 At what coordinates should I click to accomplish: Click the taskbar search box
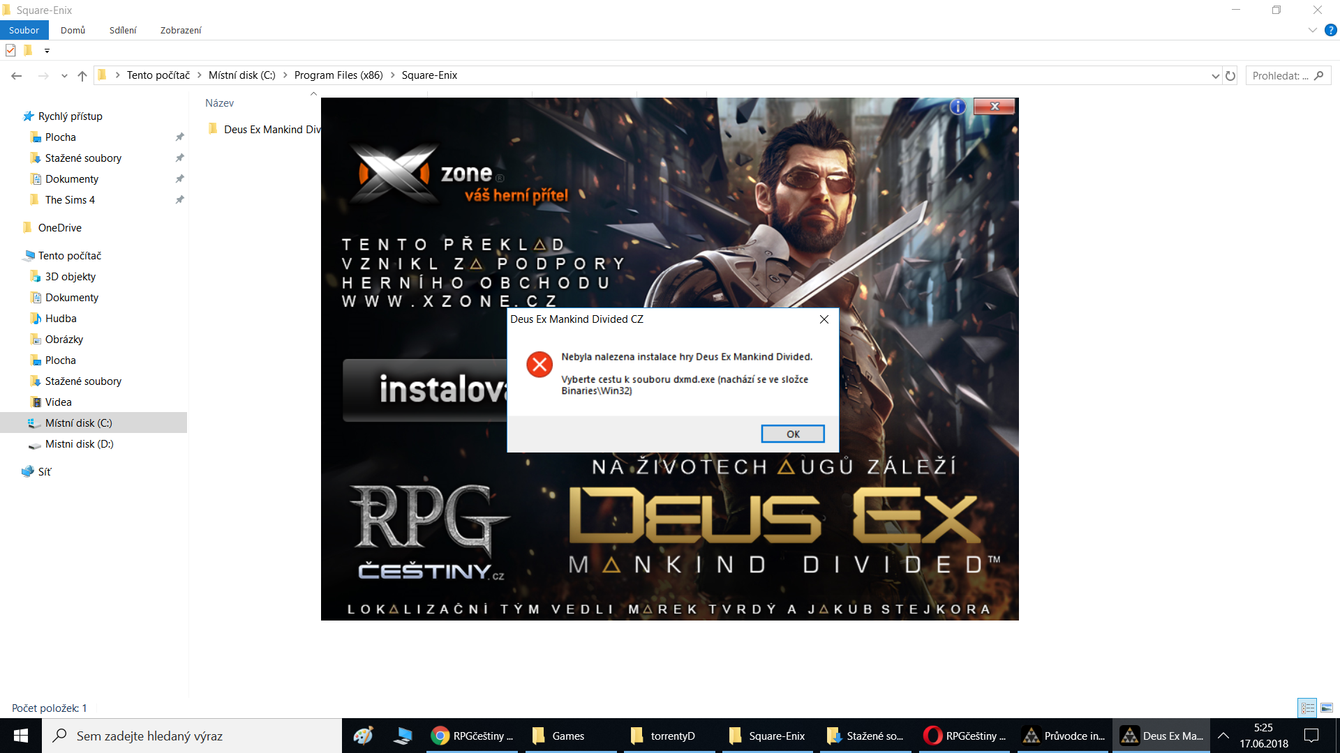pyautogui.click(x=192, y=736)
